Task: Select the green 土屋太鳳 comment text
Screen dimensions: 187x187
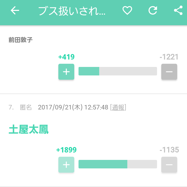Action: (x=28, y=129)
